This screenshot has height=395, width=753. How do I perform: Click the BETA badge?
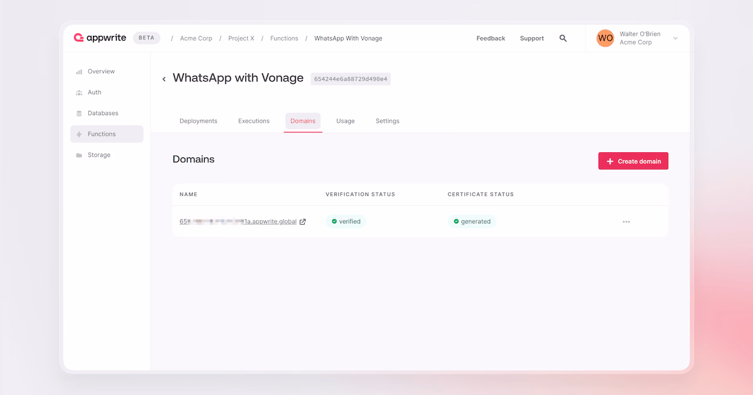click(146, 38)
